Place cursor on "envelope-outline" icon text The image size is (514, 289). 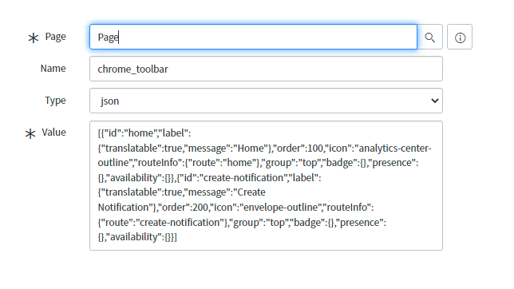pyautogui.click(x=281, y=208)
